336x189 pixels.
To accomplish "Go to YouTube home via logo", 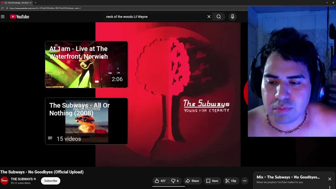I will [19, 17].
